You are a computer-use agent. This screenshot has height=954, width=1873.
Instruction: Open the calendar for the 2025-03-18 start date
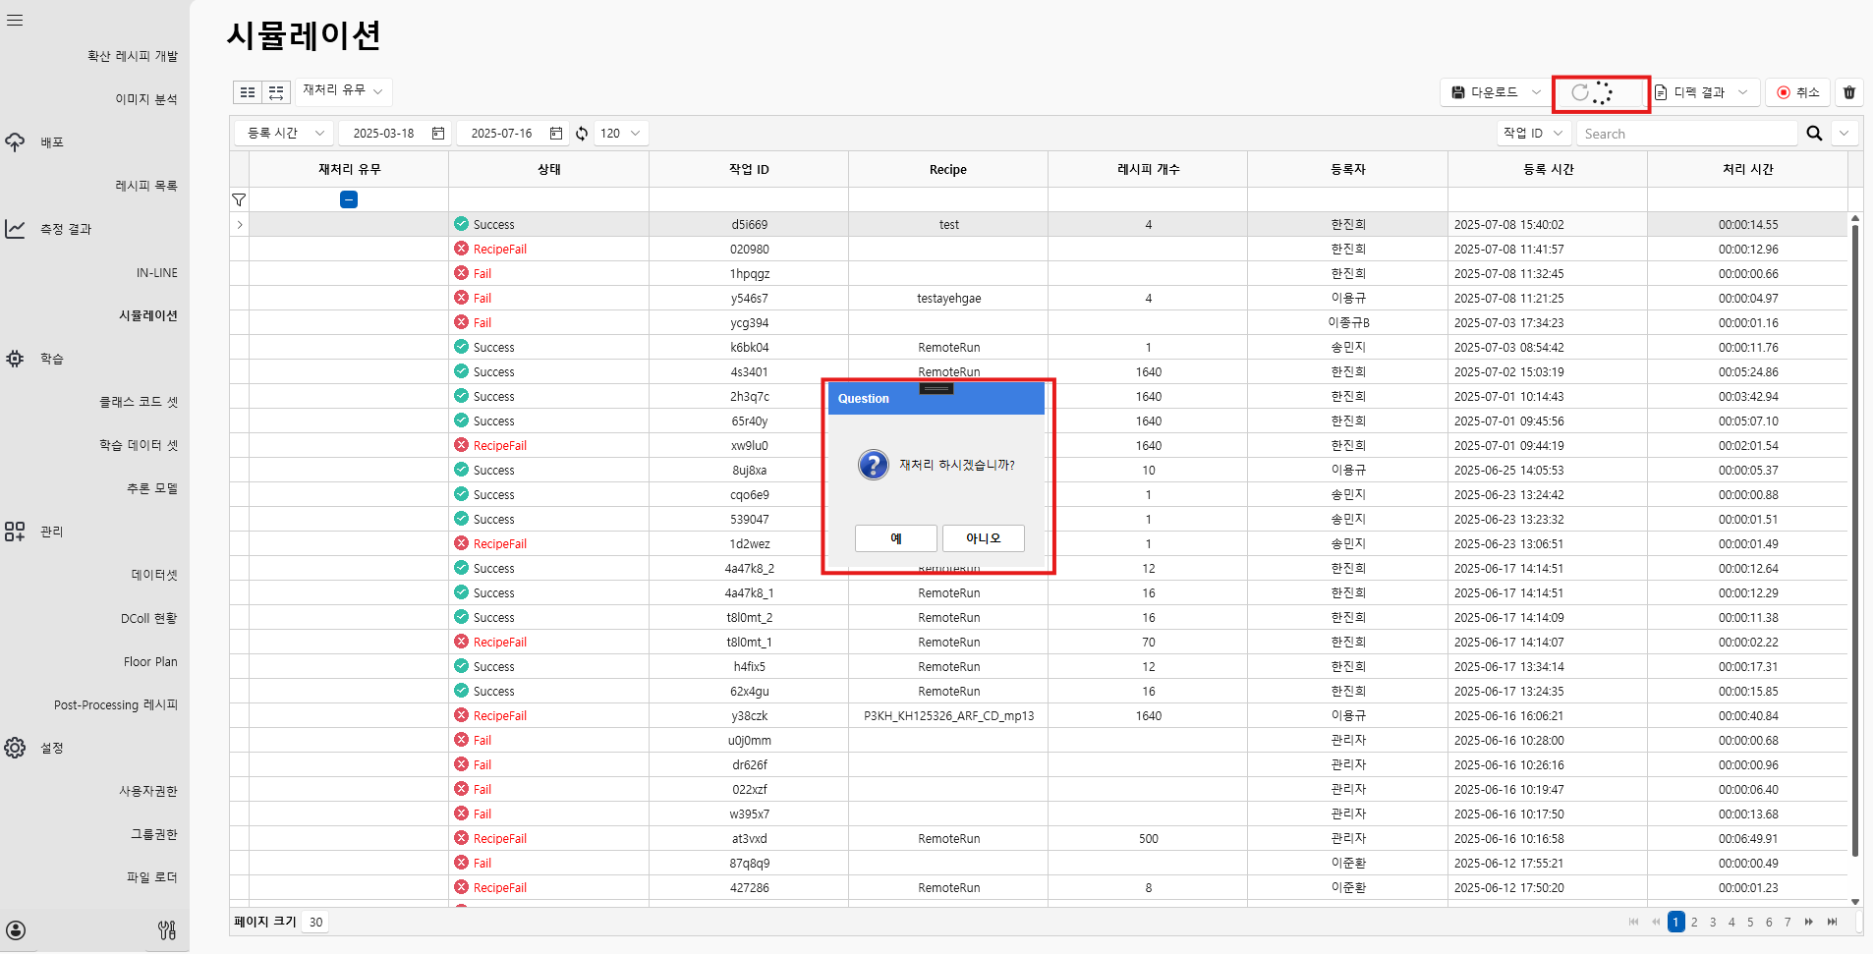pyautogui.click(x=438, y=134)
